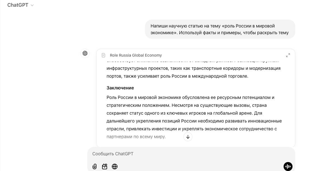Click the user message starting "Напиши научную статью"
This screenshot has height=171, width=323.
tap(220, 29)
